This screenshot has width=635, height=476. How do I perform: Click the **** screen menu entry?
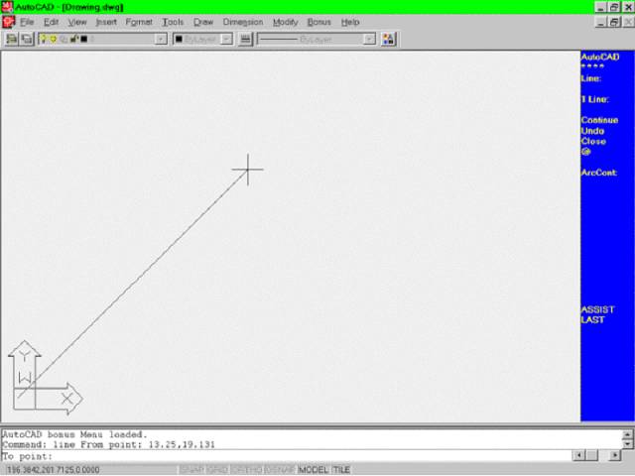click(592, 66)
